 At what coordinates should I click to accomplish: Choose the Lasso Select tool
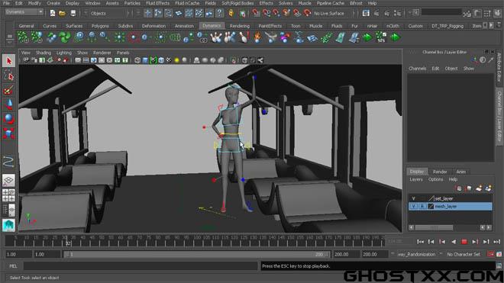click(8, 76)
